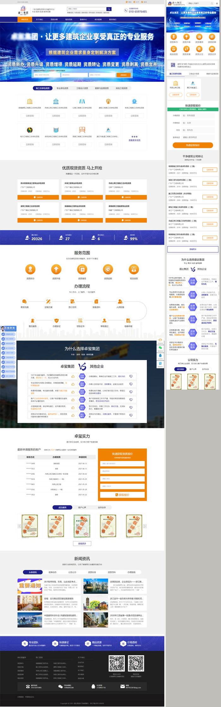Open the 重要通知 news thumbnail

pos(30,586)
